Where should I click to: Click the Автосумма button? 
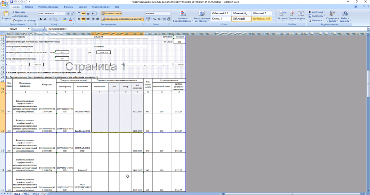317,12
